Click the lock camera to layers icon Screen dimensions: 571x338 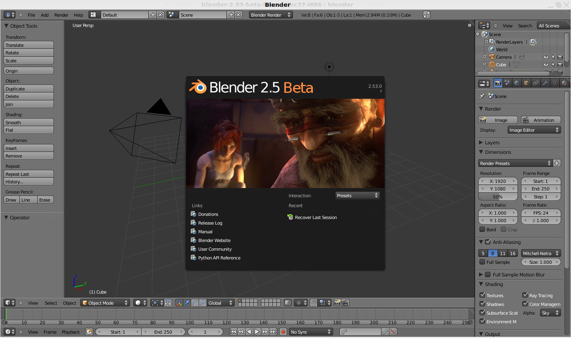[288, 303]
